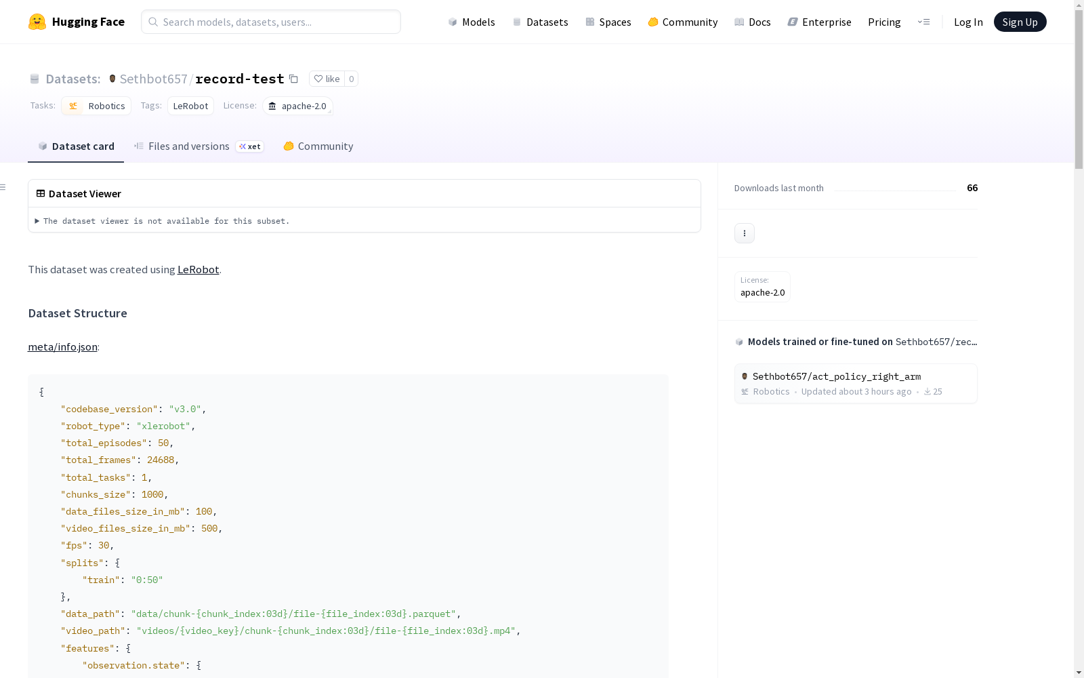Open the Sethbot657/act_policy_right_arm model card
This screenshot has height=678, width=1084.
point(856,384)
